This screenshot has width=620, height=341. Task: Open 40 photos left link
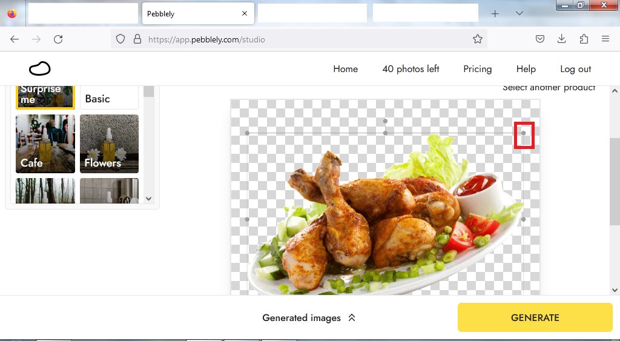tap(411, 69)
